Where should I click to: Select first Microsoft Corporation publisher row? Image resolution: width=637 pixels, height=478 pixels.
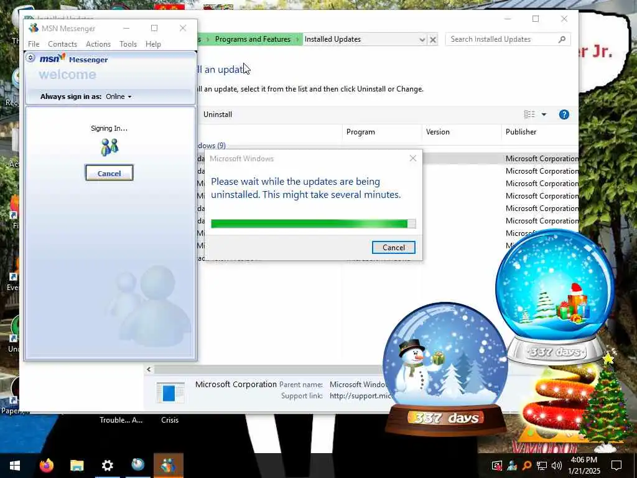(x=542, y=159)
